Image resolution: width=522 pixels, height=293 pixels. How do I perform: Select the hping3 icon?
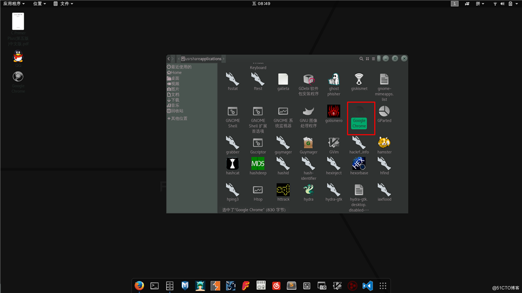[x=232, y=190]
